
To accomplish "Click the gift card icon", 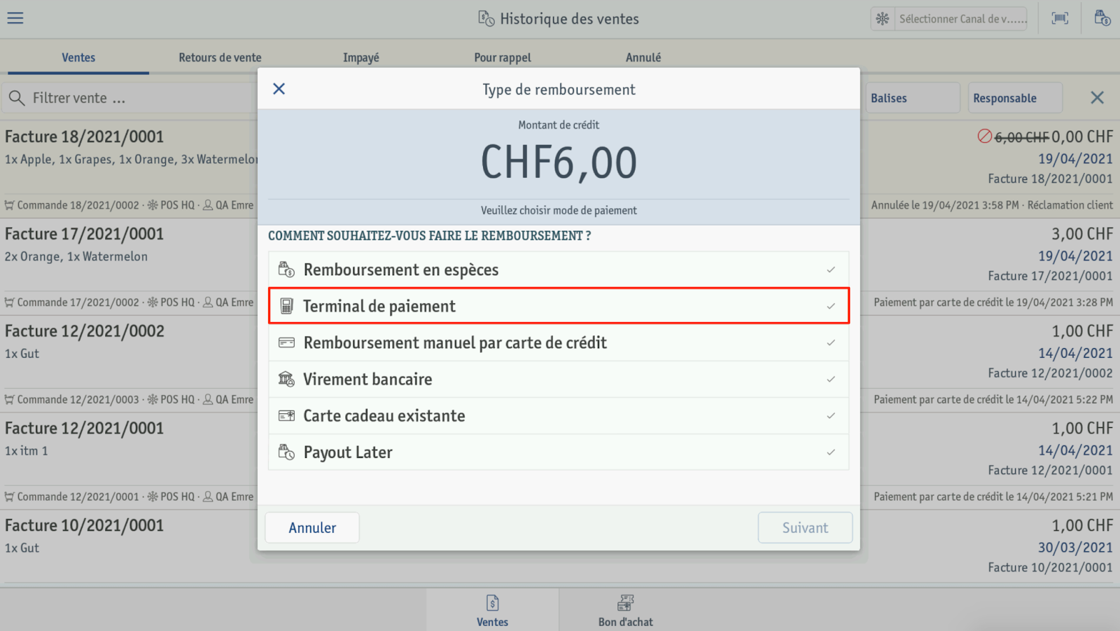I will [x=286, y=416].
